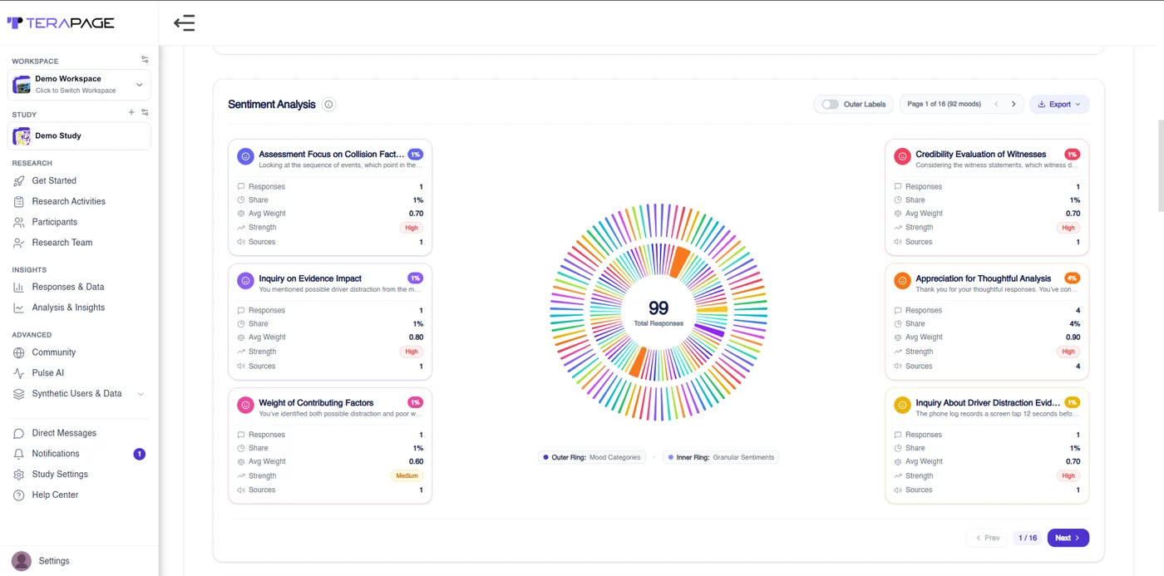This screenshot has height=576, width=1164.
Task: Go to next moods page arrow
Action: pos(1014,105)
